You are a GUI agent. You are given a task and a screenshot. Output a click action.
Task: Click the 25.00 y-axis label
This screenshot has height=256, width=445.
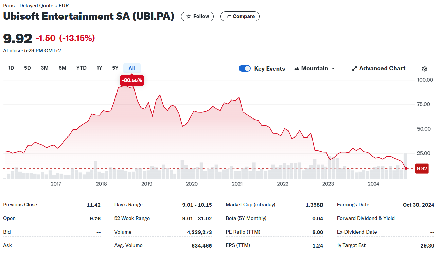click(x=424, y=153)
